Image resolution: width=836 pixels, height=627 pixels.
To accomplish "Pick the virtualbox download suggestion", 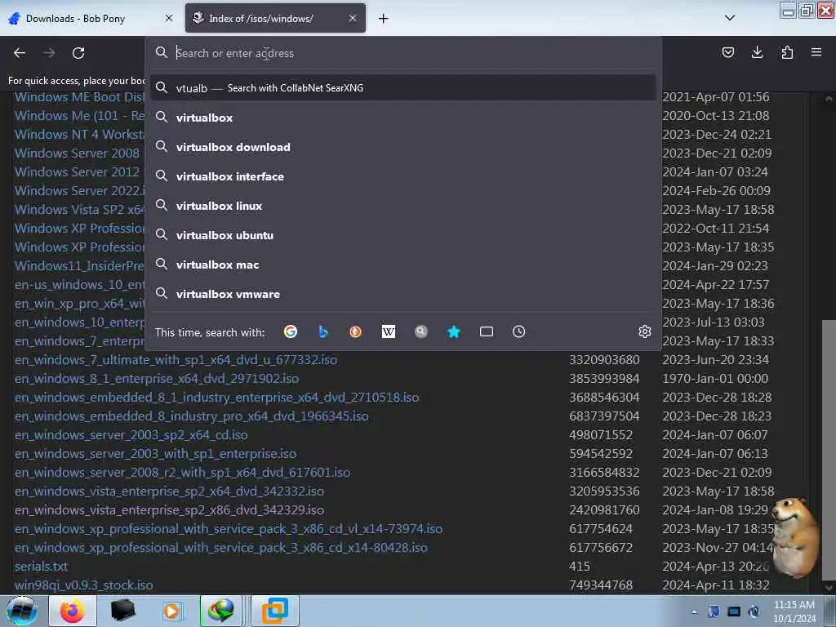I will pyautogui.click(x=403, y=147).
